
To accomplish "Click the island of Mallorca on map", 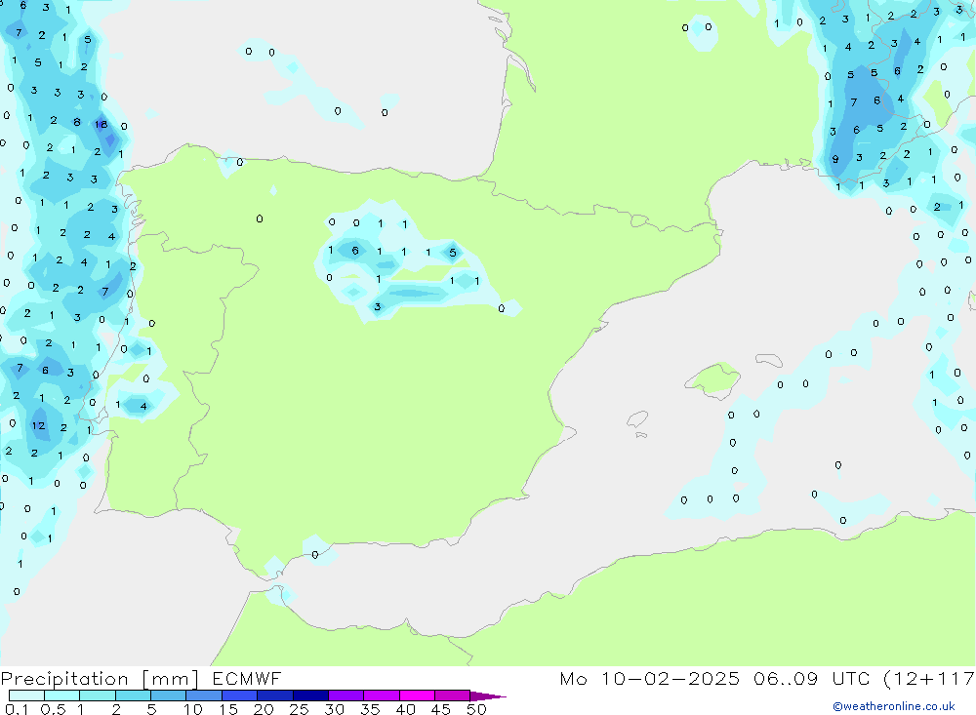I will pyautogui.click(x=715, y=378).
